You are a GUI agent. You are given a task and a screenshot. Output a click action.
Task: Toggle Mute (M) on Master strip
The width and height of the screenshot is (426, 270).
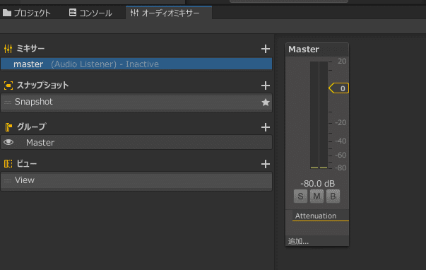(316, 196)
